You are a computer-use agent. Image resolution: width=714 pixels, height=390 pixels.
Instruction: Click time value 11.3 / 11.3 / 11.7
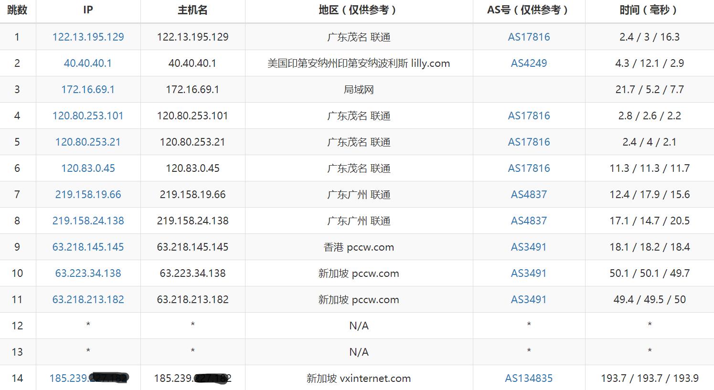coord(650,169)
